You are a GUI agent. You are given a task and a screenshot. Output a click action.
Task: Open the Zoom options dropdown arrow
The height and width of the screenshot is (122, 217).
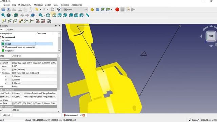click(x=44, y=15)
